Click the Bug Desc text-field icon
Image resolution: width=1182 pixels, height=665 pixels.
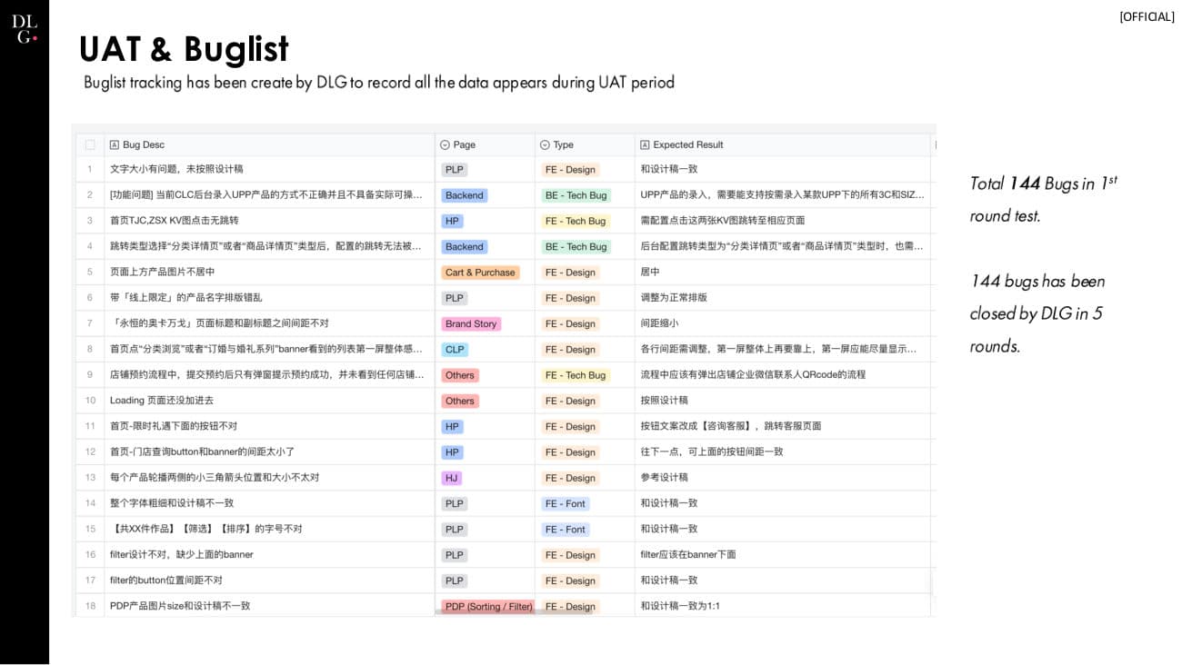click(115, 144)
